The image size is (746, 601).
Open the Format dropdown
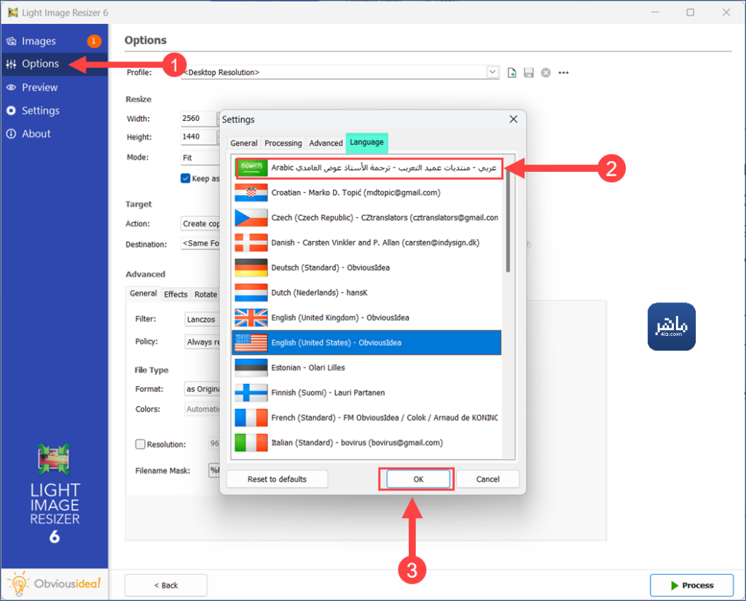[x=203, y=389]
